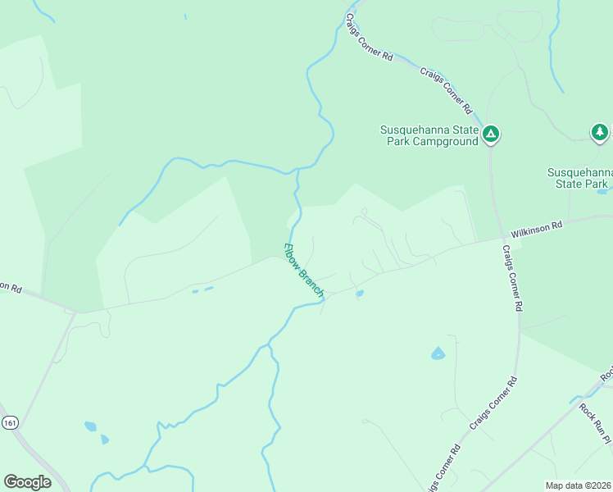Click the pond near Wilkinson Rd intersection
This screenshot has width=613, height=492.
pyautogui.click(x=360, y=294)
